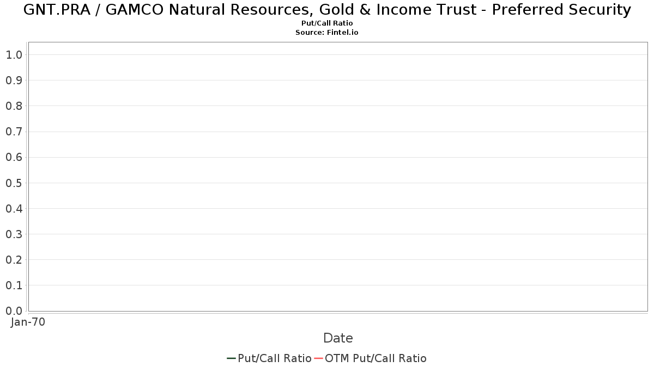Click the 0.5 y-axis tick label
Image resolution: width=654 pixels, height=367 pixels.
click(x=14, y=183)
